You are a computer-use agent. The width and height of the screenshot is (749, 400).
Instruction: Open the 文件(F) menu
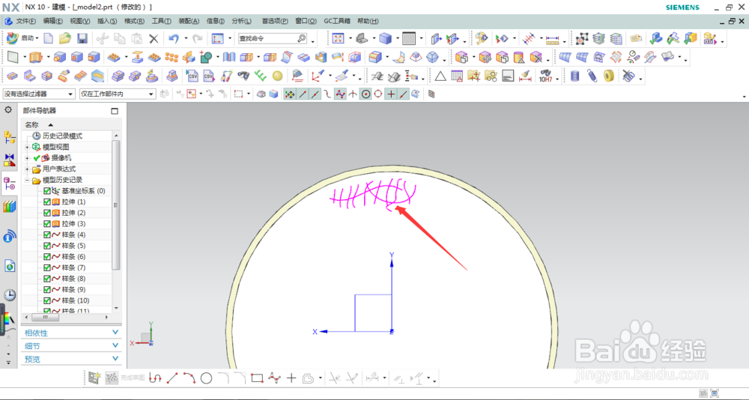[25, 21]
